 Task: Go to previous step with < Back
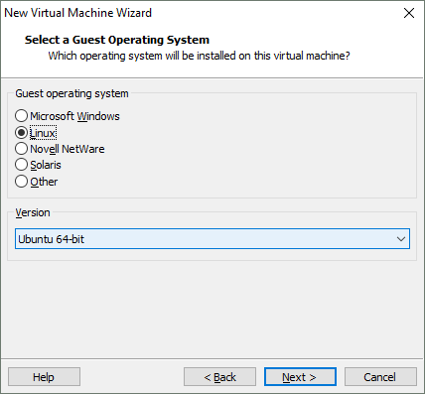(219, 377)
